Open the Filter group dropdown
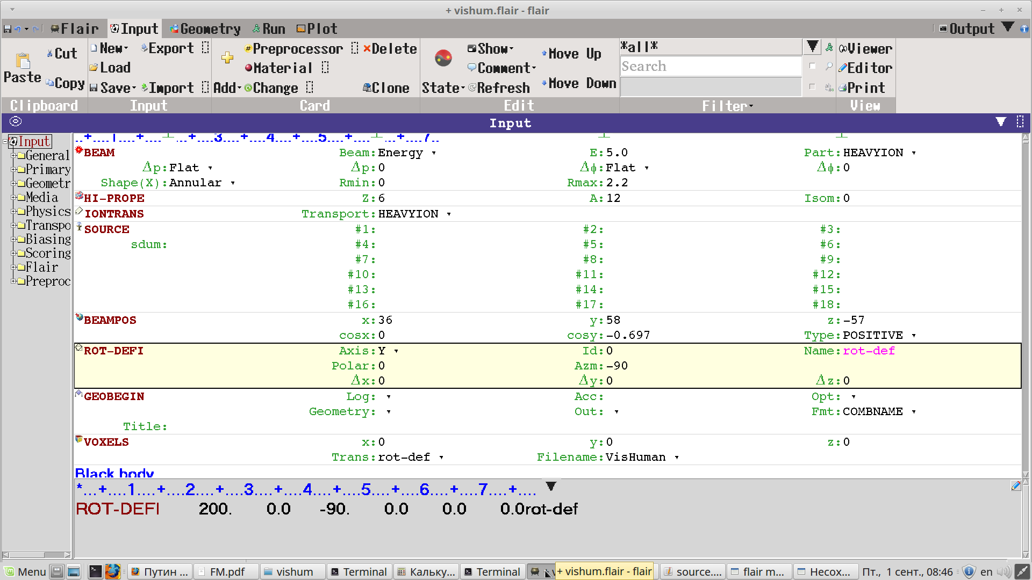Image resolution: width=1032 pixels, height=580 pixels. pyautogui.click(x=728, y=106)
